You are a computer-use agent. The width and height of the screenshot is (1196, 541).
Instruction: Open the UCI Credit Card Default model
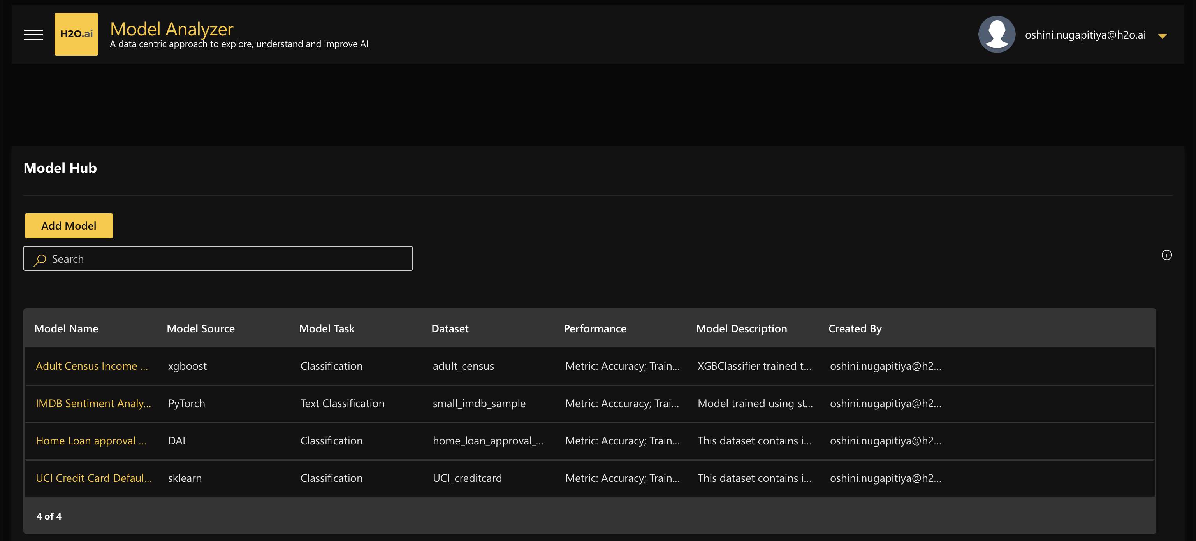pos(94,478)
